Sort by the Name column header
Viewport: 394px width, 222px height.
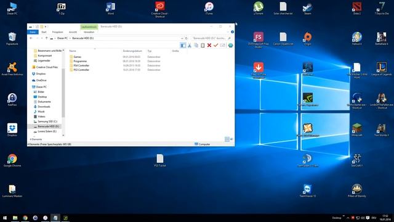(x=73, y=51)
